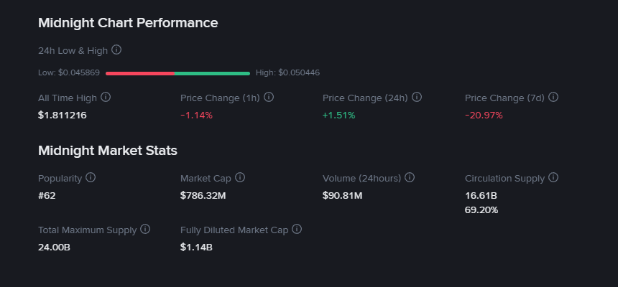Select the market cap value $786.32M
The width and height of the screenshot is (618, 287).
(204, 195)
